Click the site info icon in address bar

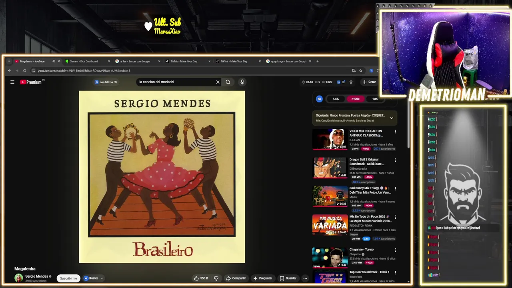pos(34,71)
